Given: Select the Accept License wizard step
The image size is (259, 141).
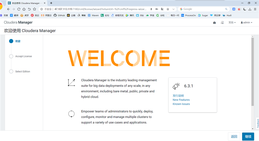Looking at the screenshot, I should (21, 56).
